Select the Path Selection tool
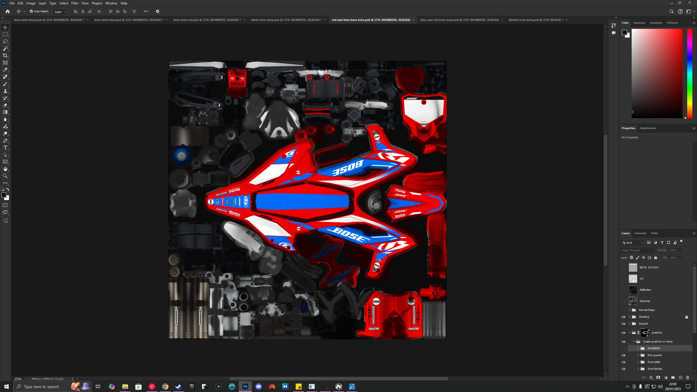The height and width of the screenshot is (392, 697). (x=5, y=155)
